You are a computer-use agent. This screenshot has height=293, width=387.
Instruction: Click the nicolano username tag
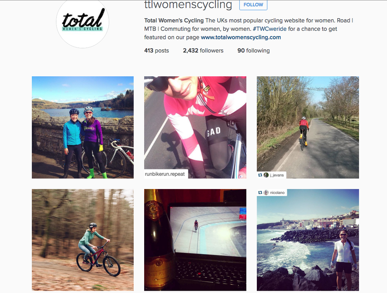tap(277, 192)
